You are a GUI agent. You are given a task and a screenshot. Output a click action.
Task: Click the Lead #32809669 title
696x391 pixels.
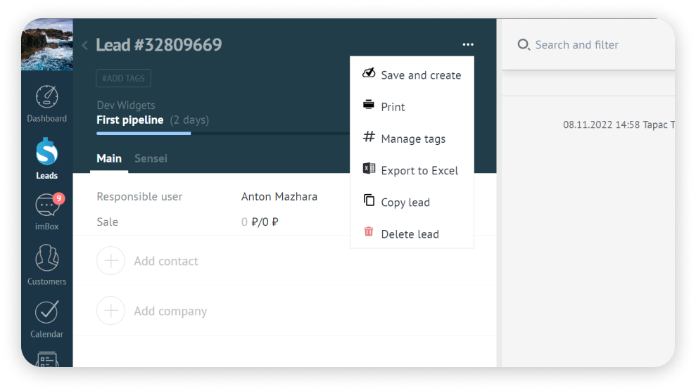159,45
